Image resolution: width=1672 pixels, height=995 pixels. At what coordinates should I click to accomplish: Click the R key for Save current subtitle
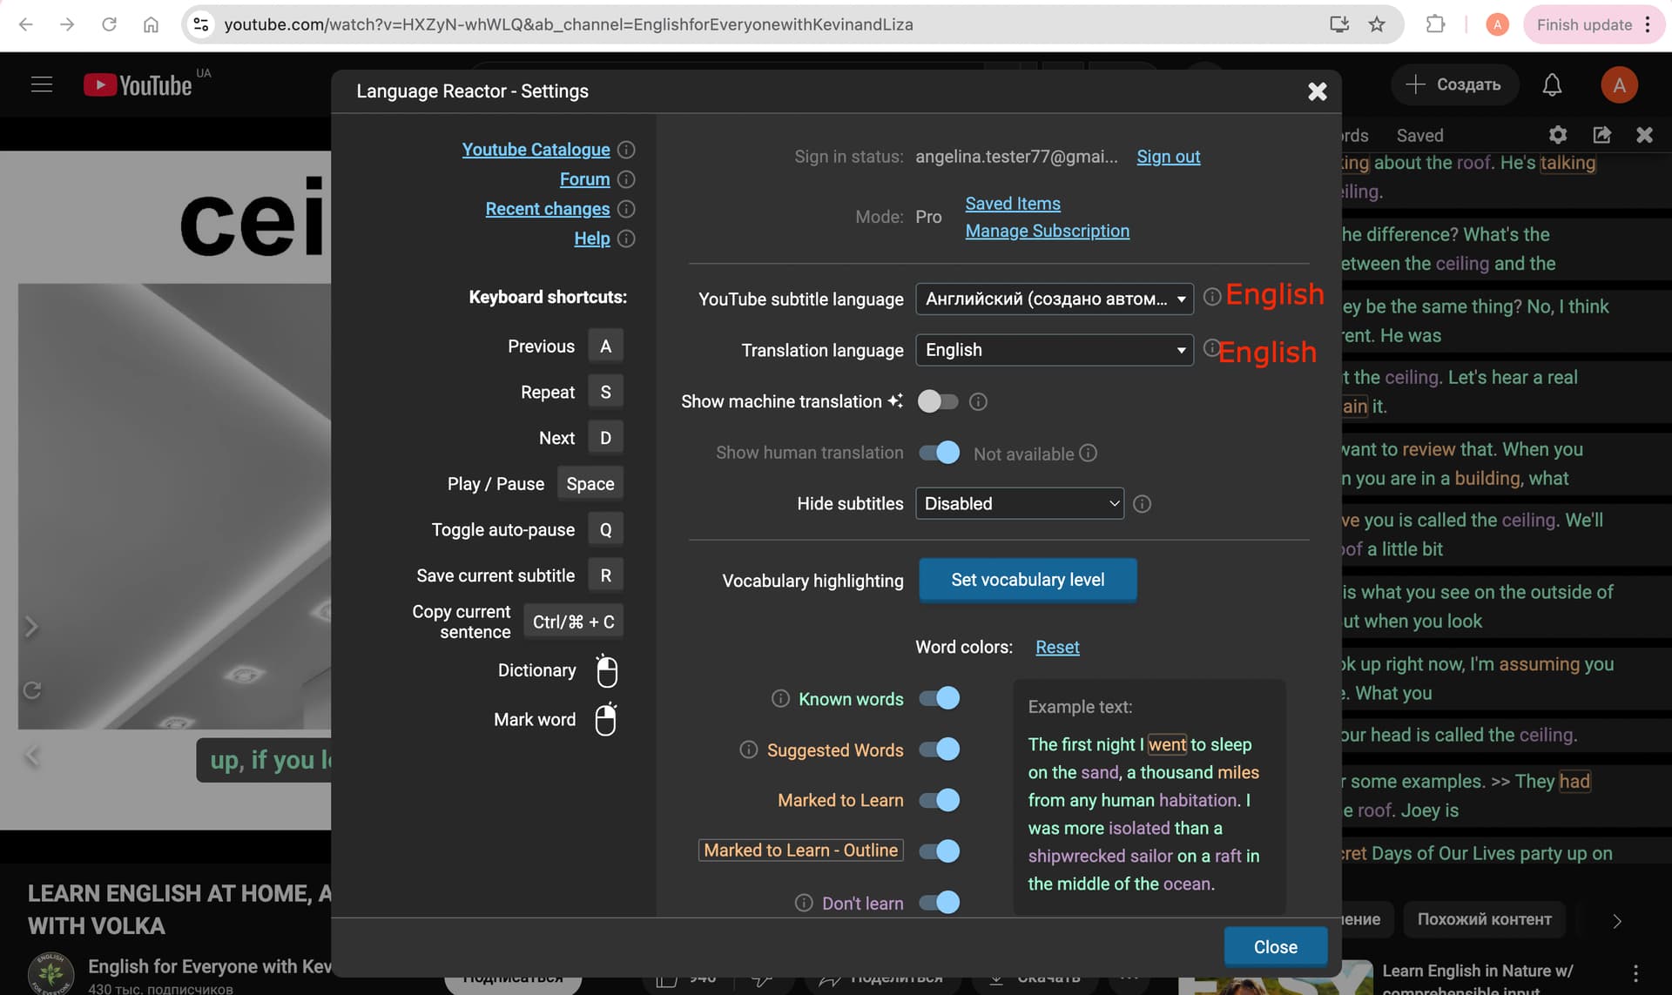[605, 575]
